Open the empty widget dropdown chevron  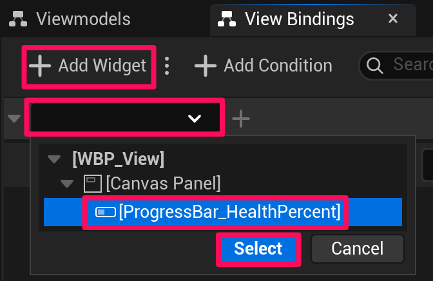194,118
